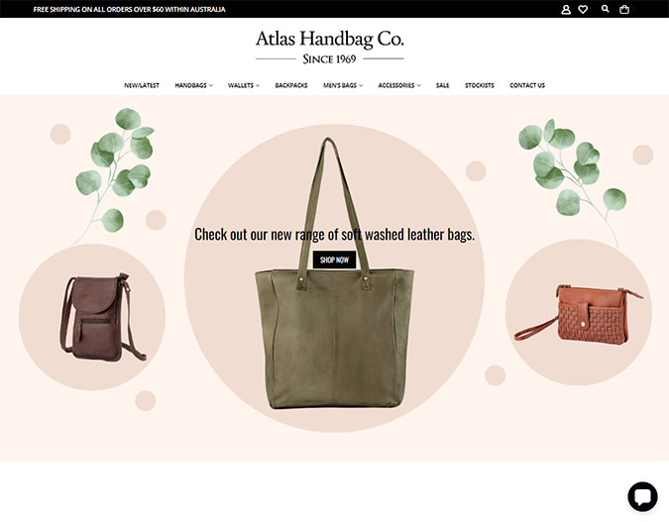
Task: Expand the Wallets dropdown menu
Action: [x=244, y=85]
